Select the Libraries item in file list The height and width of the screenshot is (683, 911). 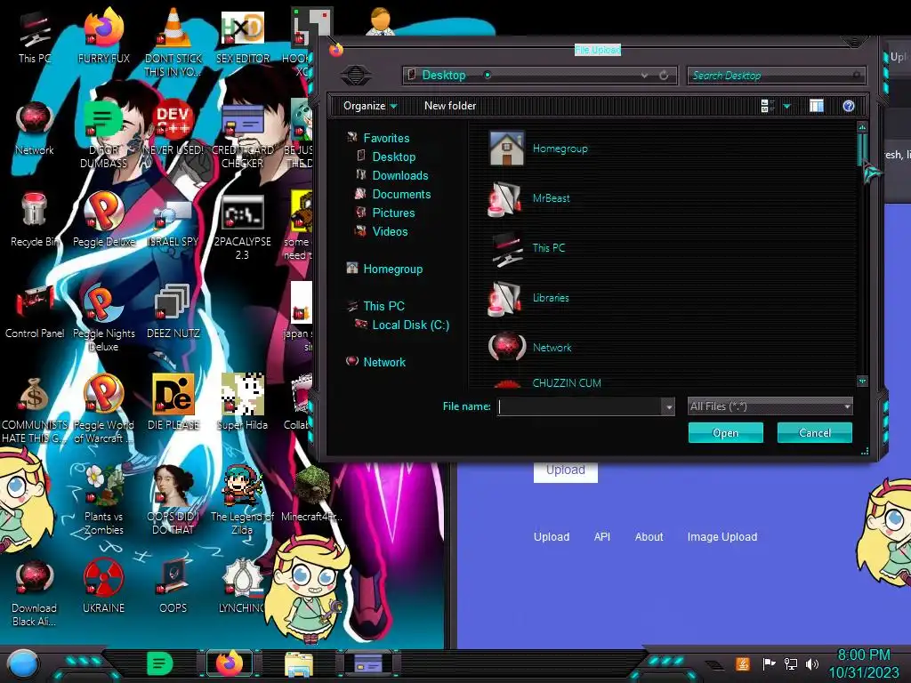529,298
